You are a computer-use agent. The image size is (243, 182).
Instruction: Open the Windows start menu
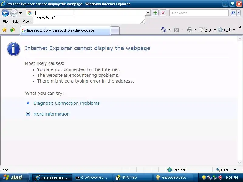tap(14, 177)
